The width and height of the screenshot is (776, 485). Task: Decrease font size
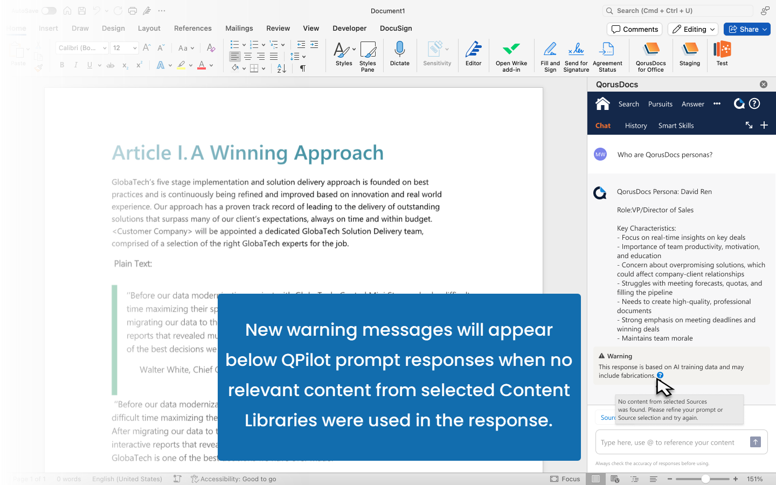[x=161, y=48]
